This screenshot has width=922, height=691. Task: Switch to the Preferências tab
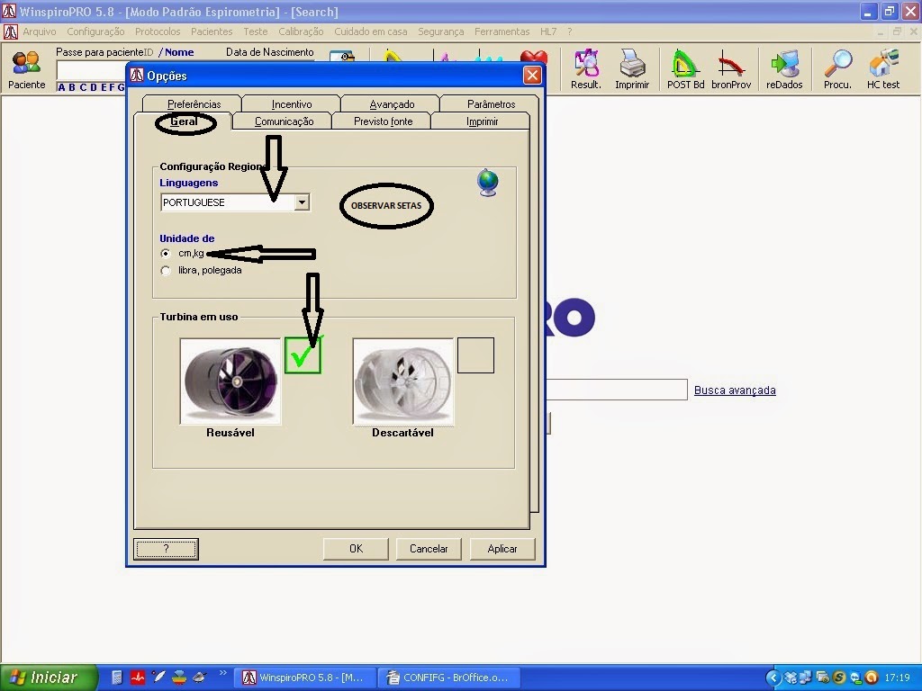(x=194, y=104)
